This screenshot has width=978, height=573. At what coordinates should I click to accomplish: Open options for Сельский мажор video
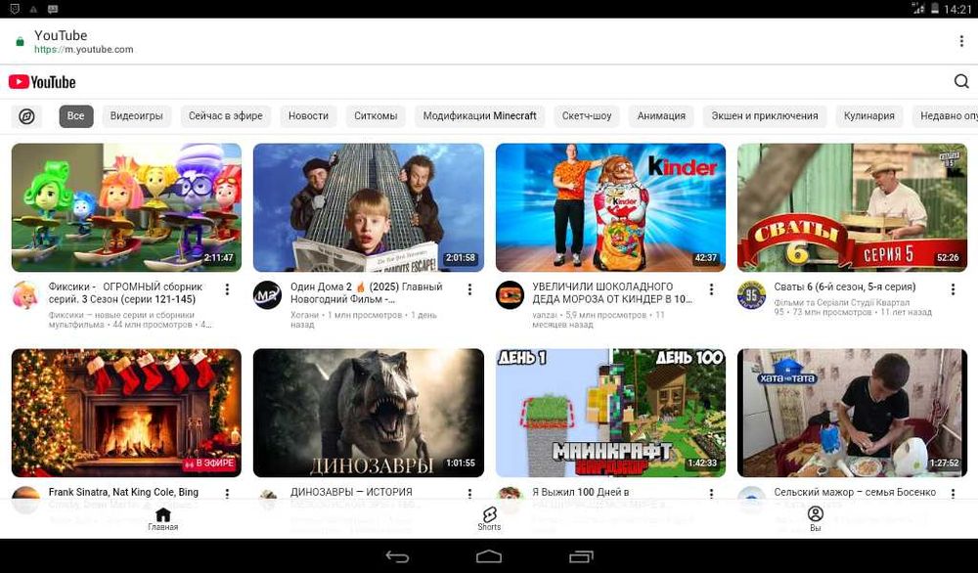click(953, 494)
